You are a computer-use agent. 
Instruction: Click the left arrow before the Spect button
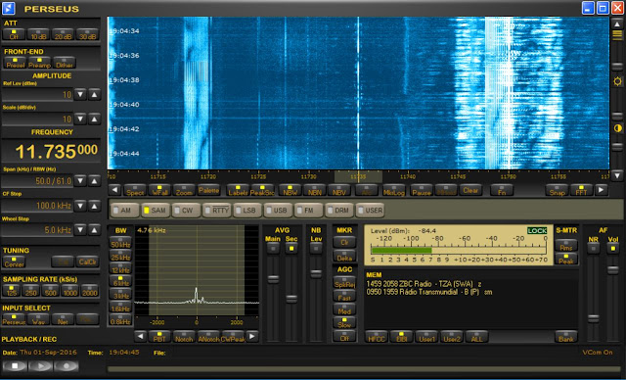114,190
